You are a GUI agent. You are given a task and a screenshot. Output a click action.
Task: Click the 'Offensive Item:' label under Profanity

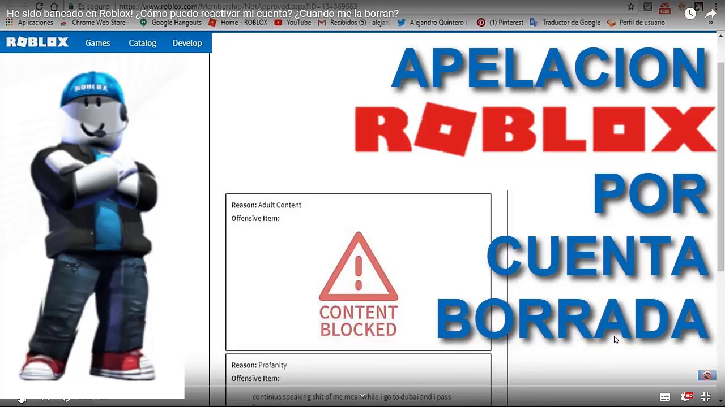255,378
